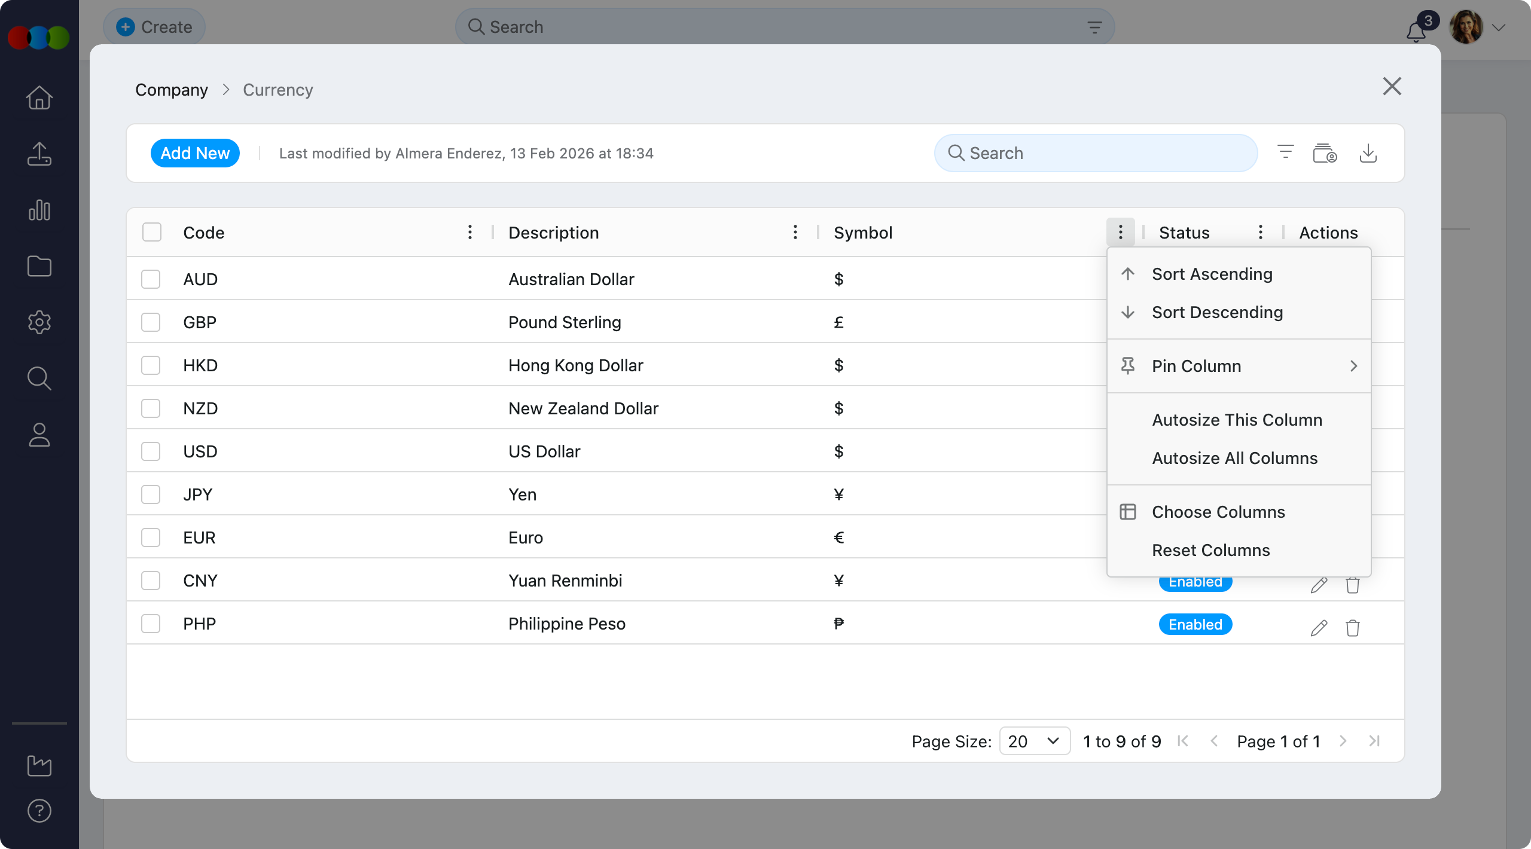This screenshot has height=849, width=1531.
Task: Select all rows with header checkbox
Action: (x=151, y=232)
